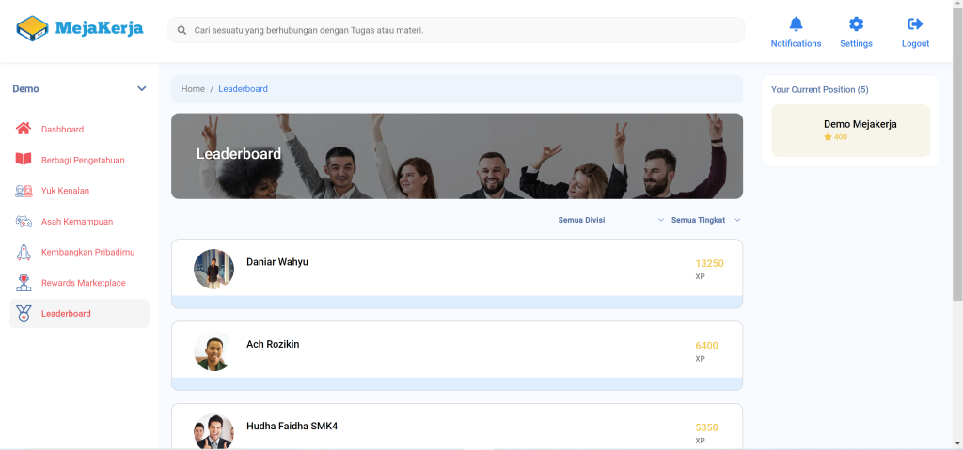963x450 pixels.
Task: Click Ach Rozikin's profile photo
Action: coord(213,351)
